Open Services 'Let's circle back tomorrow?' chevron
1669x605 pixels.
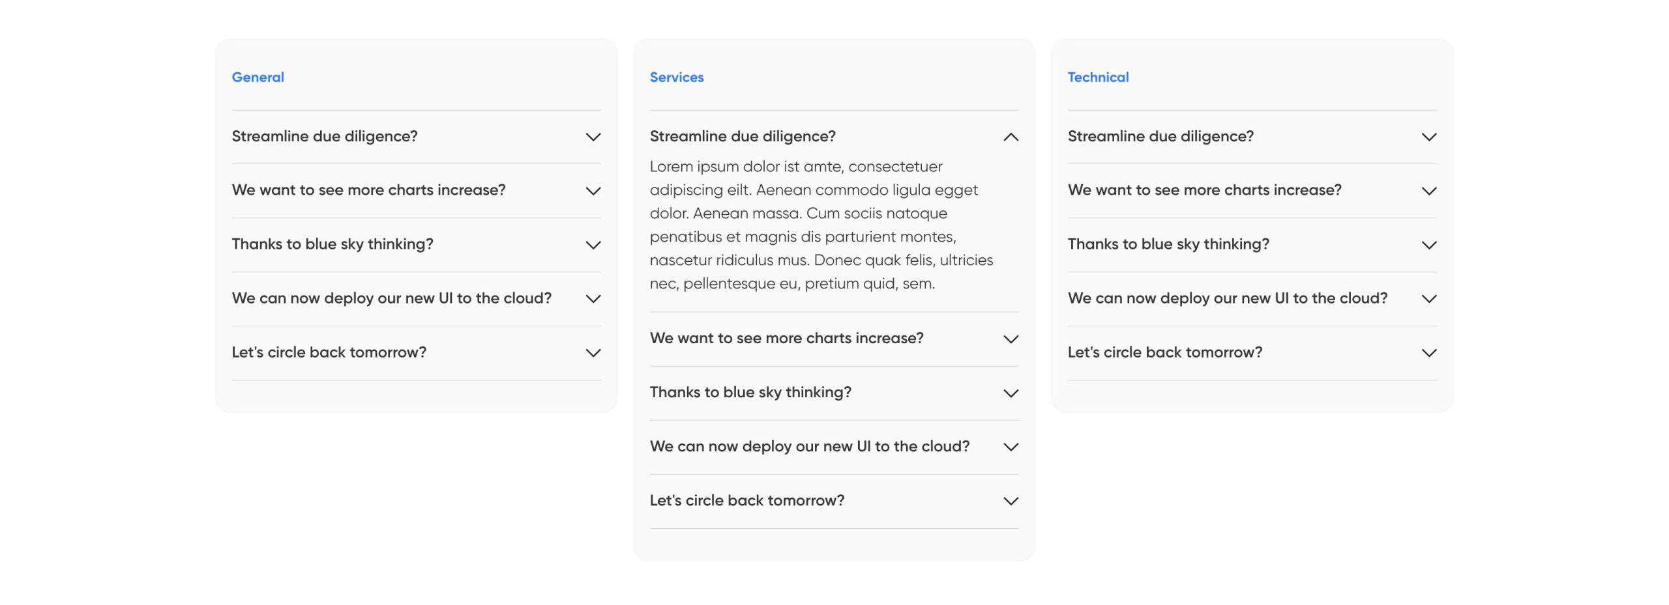(1011, 501)
